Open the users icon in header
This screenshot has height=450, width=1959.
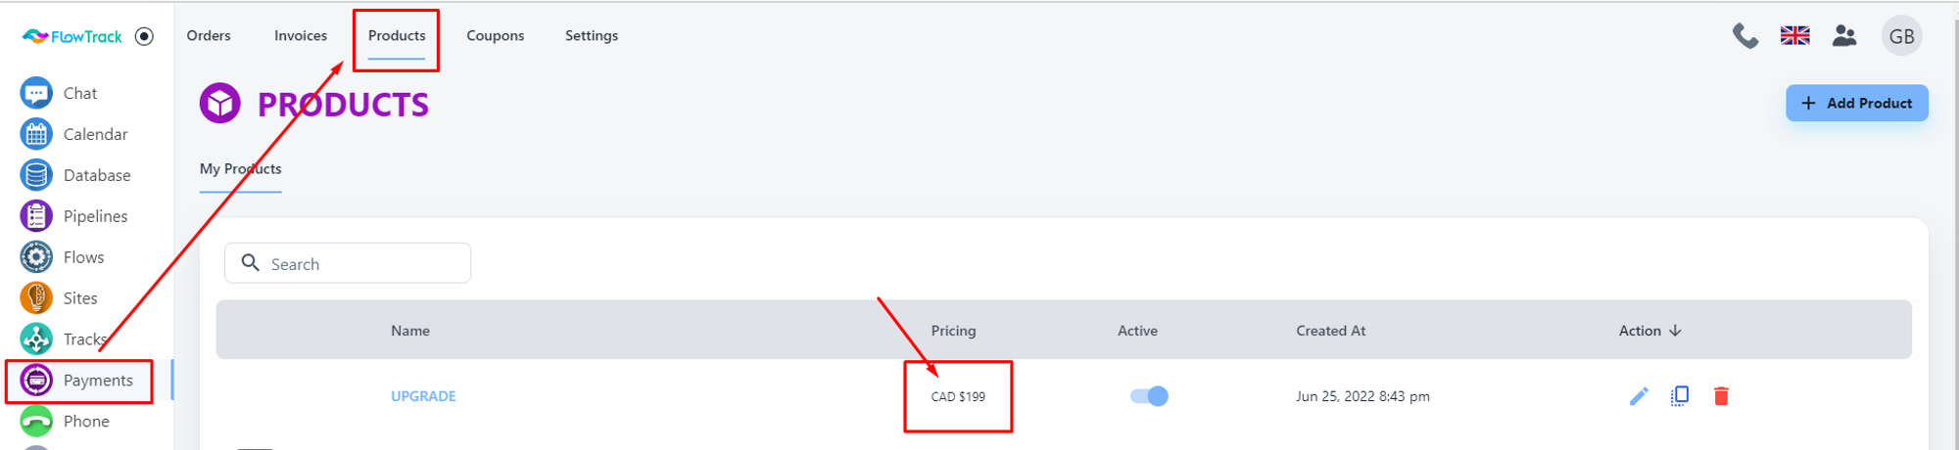click(x=1844, y=36)
